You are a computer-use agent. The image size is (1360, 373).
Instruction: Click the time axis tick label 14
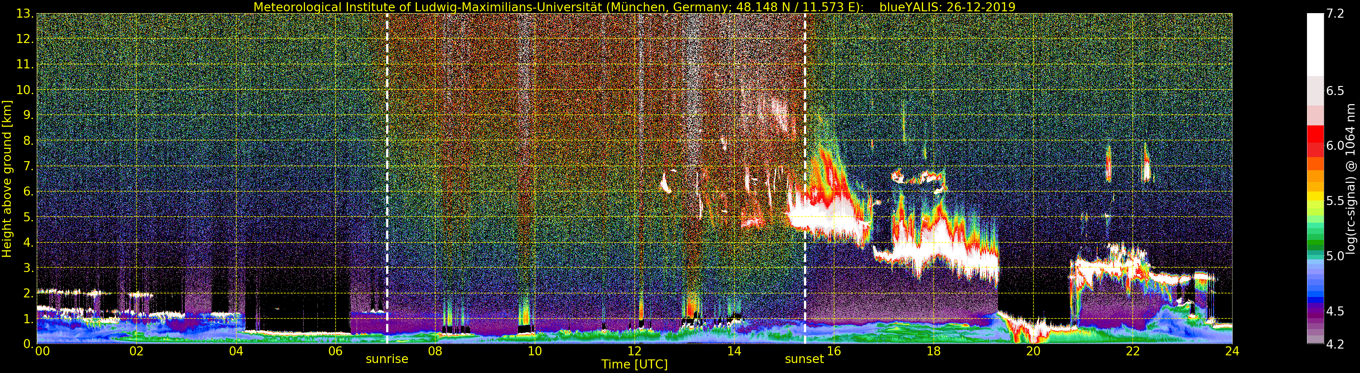click(734, 351)
